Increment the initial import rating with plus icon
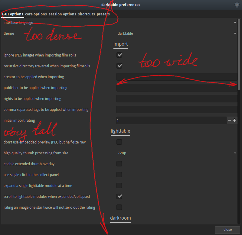The image size is (242, 235). coord(234,120)
